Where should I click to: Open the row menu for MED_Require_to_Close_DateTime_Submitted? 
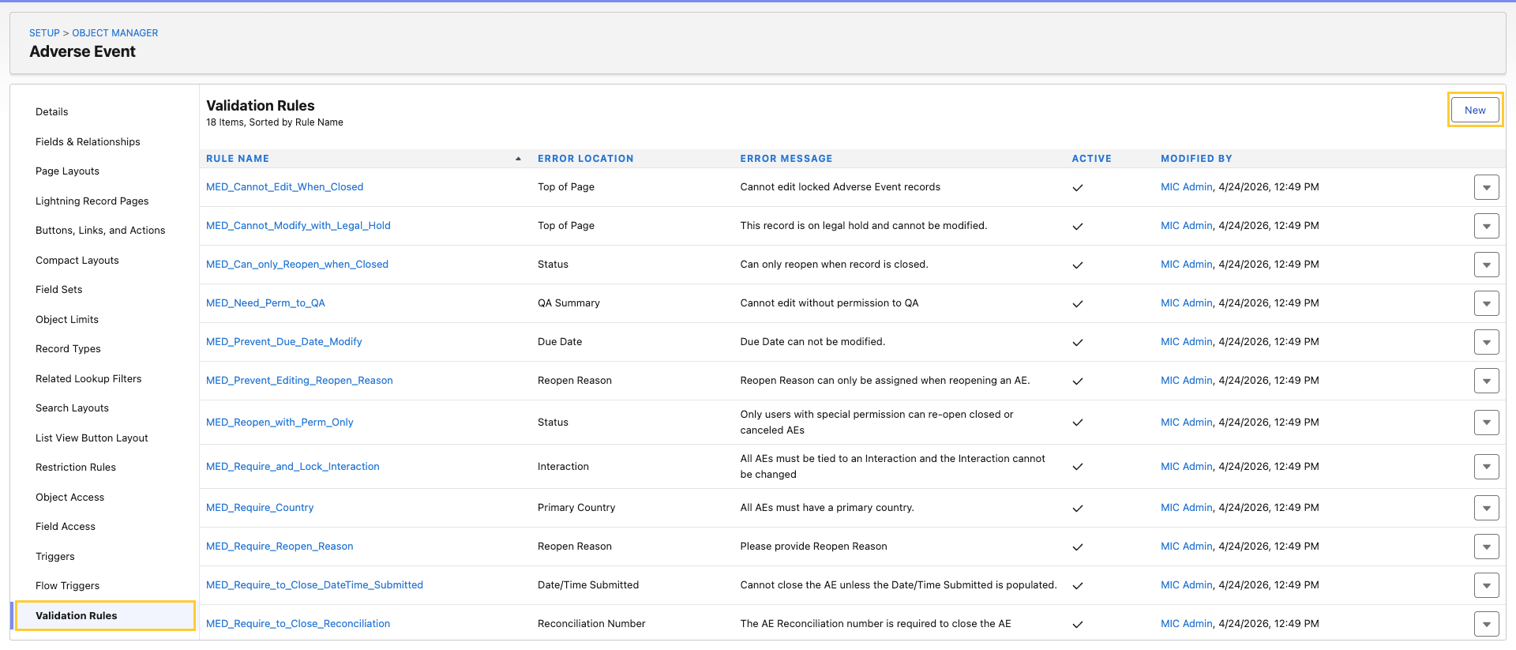click(x=1486, y=585)
